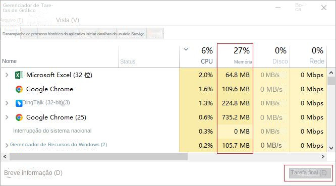Image resolution: width=336 pixels, height=186 pixels.
Task: Expand the Microsoft Excel process group
Action: pos(7,75)
